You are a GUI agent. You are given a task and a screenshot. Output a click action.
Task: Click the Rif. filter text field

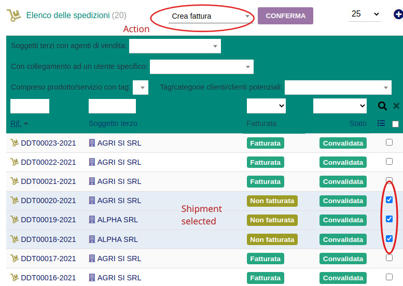tap(30, 106)
